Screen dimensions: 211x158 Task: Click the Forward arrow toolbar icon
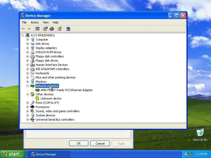(x=29, y=29)
